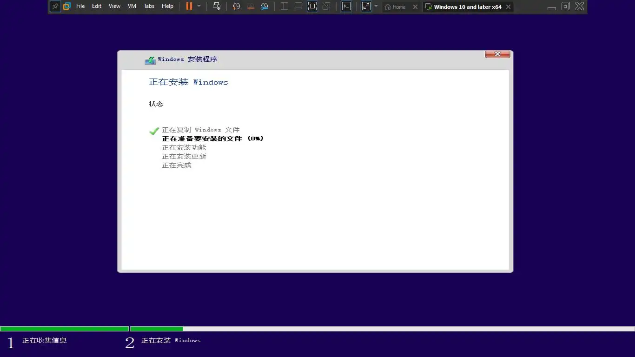635x357 pixels.
Task: Take a snapshot of the VM
Action: point(237,7)
